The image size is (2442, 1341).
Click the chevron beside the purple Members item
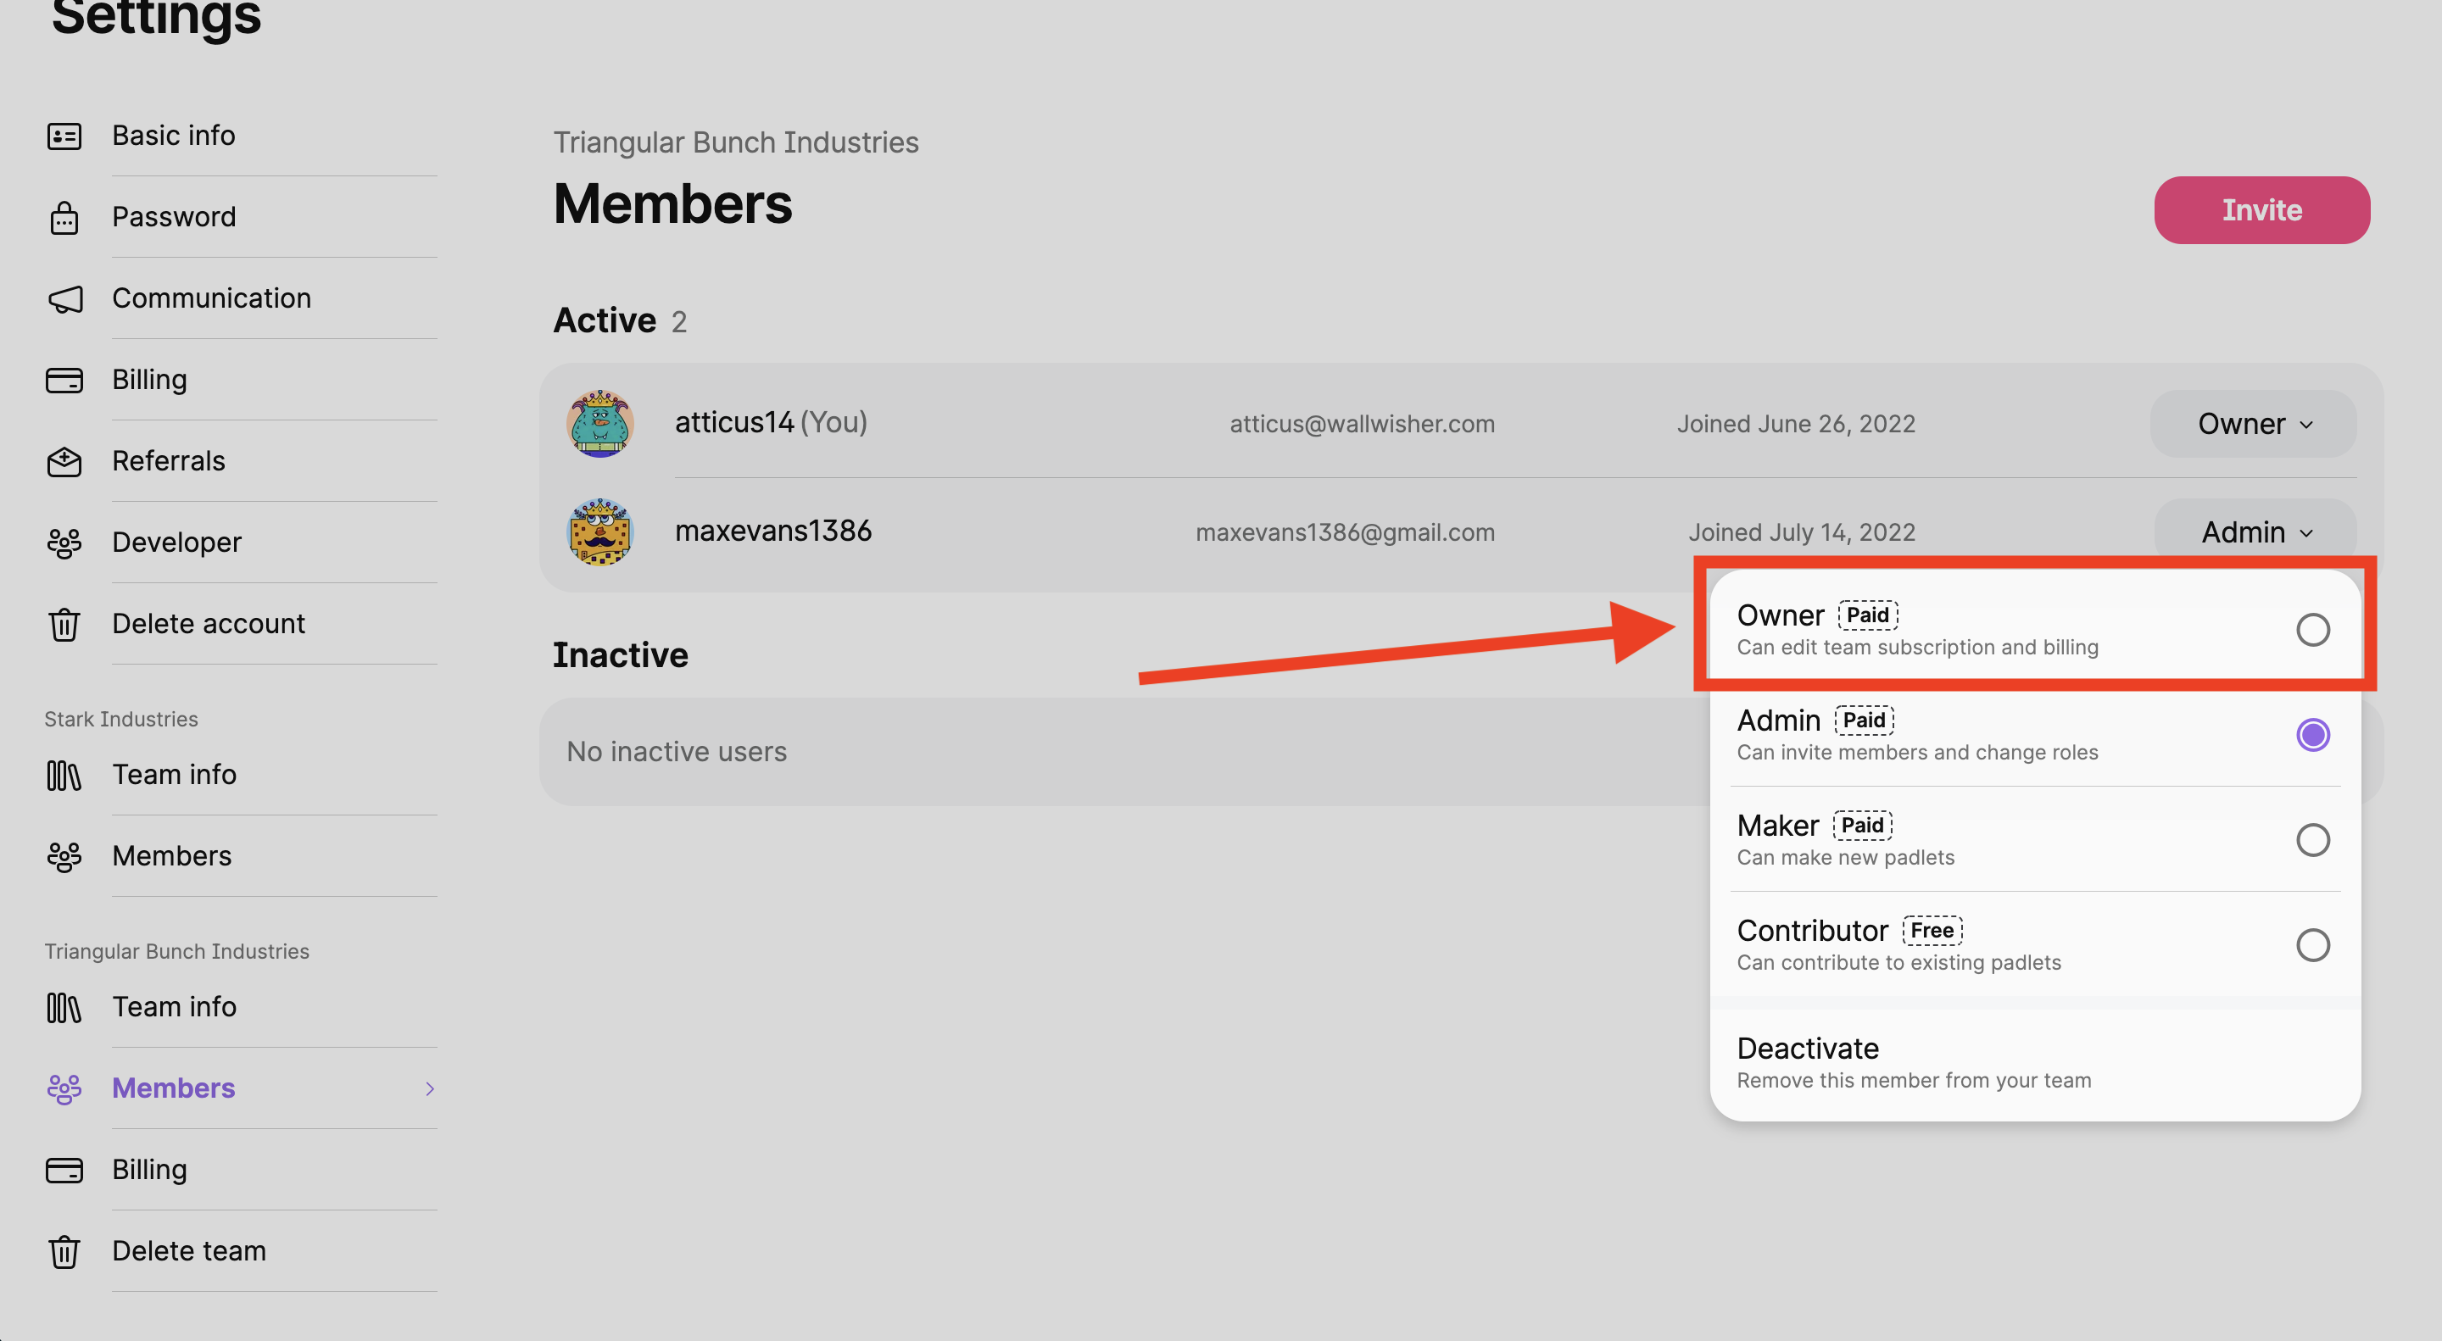coord(429,1089)
